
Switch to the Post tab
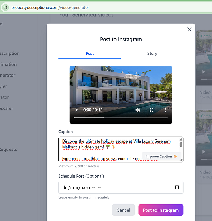coord(89,54)
